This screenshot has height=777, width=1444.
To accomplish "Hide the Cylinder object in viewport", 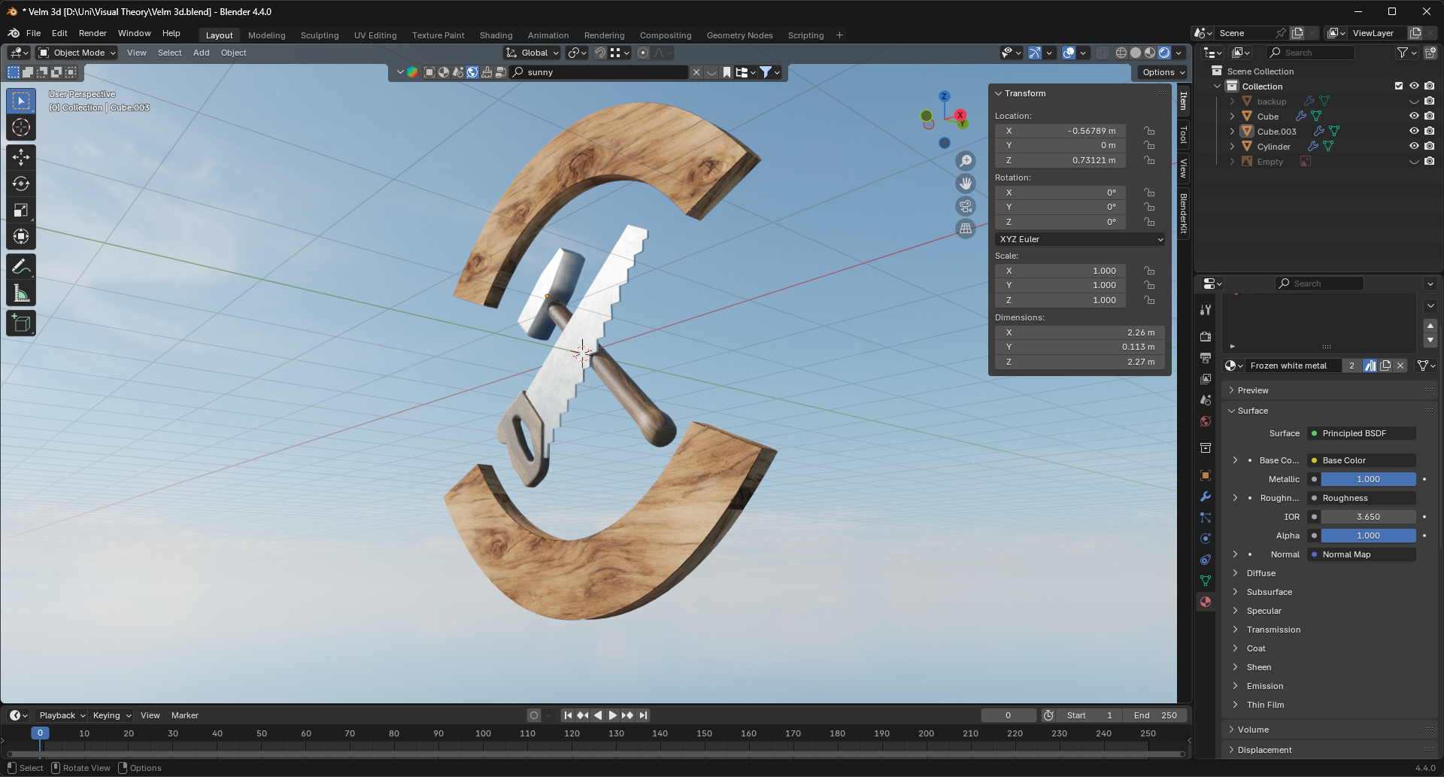I will (1414, 146).
